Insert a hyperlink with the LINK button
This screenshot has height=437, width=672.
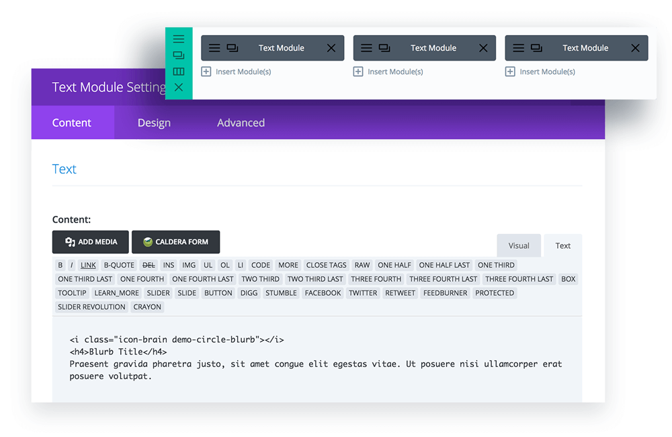[88, 265]
